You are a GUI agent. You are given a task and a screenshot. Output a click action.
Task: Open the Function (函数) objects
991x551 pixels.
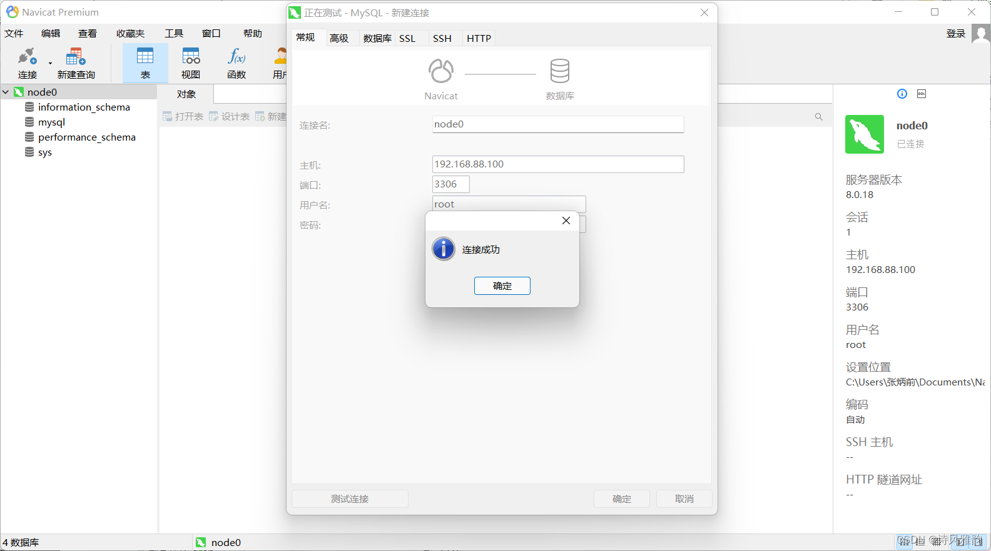[x=236, y=64]
